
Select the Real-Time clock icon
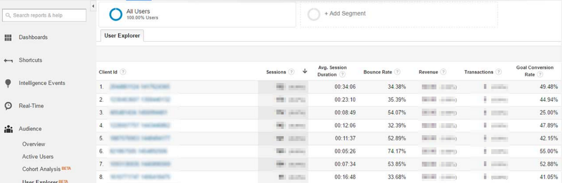[x=8, y=106]
